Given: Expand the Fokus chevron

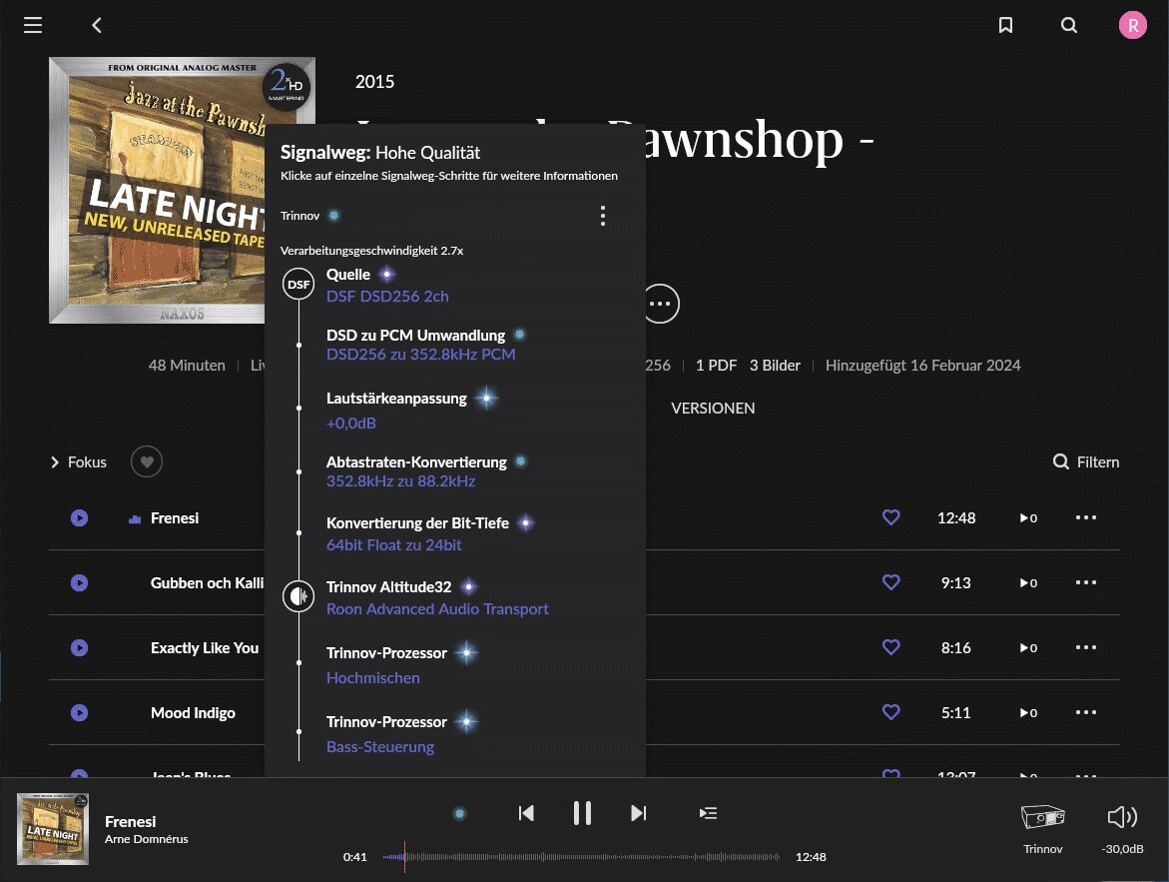Looking at the screenshot, I should [55, 462].
